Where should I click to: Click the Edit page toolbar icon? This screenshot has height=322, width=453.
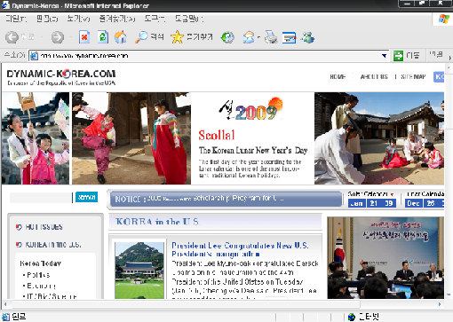click(x=289, y=37)
